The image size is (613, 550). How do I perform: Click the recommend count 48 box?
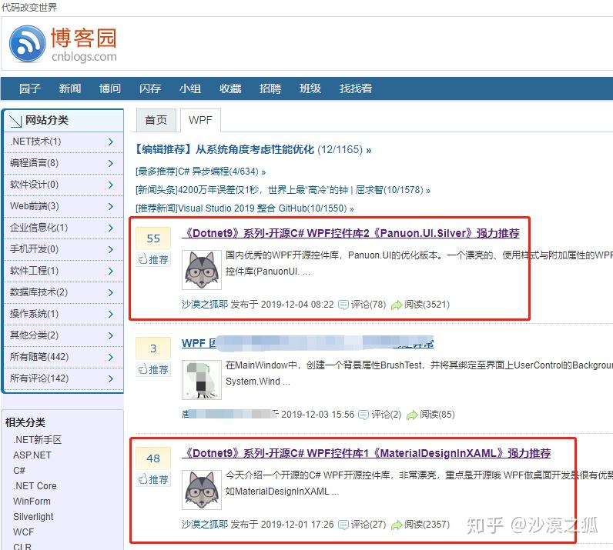pos(153,458)
